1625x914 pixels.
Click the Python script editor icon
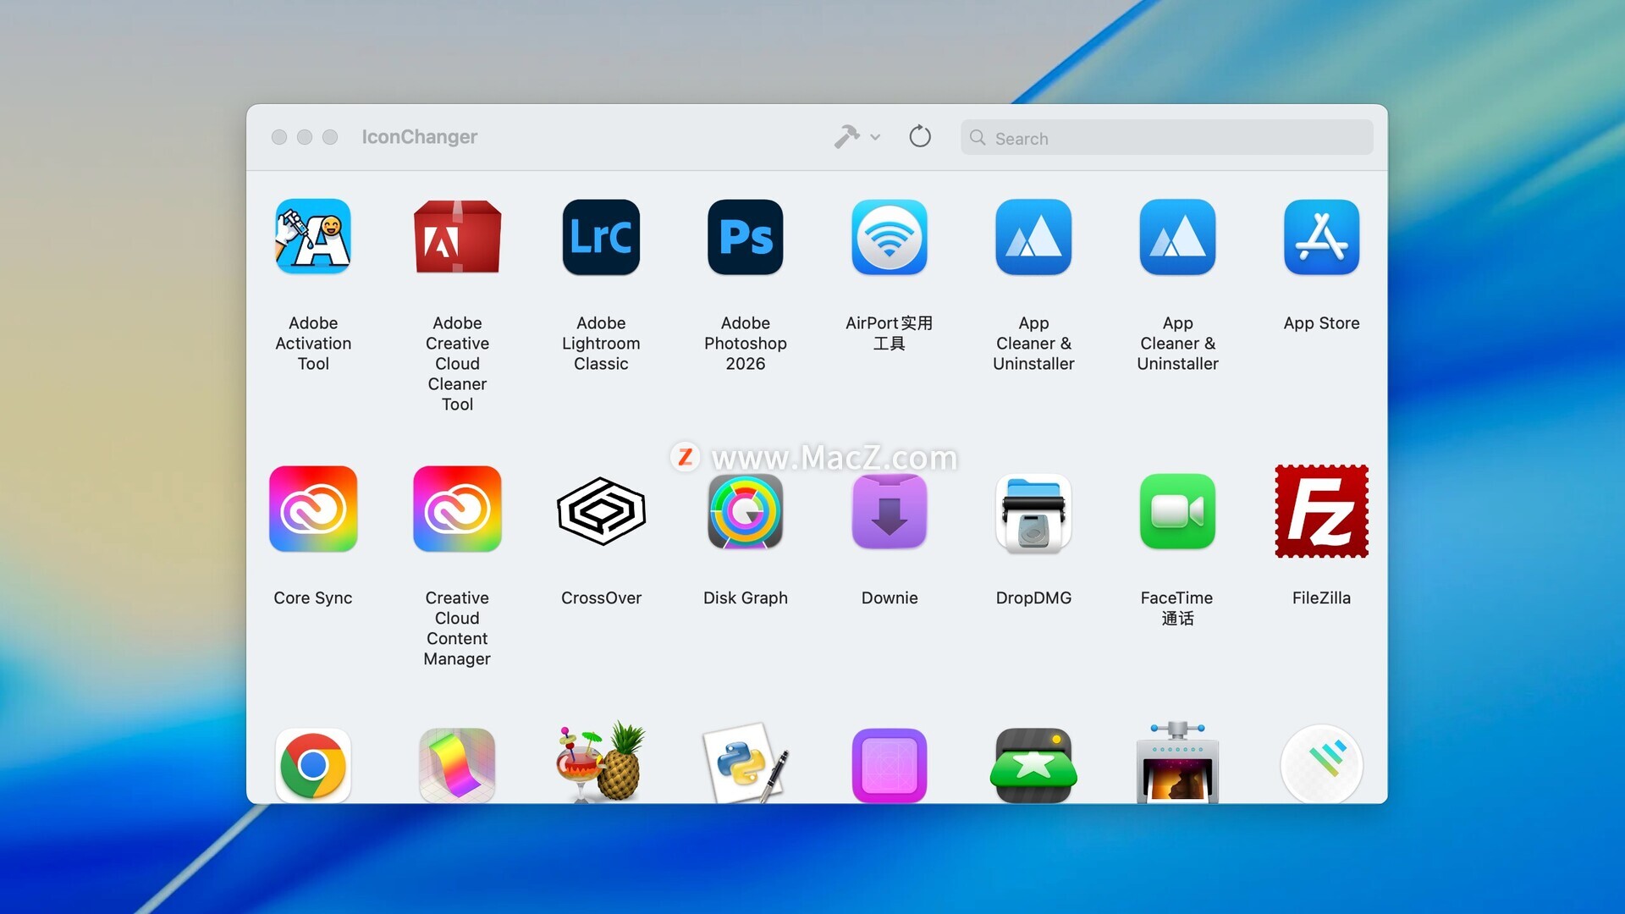(745, 763)
